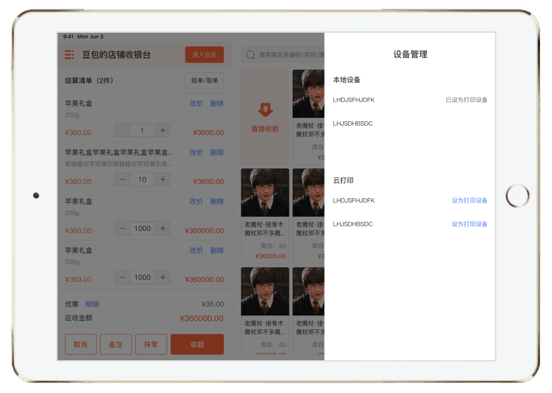Tap 改价 on the third cart item
Screen dimensions: 552x393
(x=196, y=202)
